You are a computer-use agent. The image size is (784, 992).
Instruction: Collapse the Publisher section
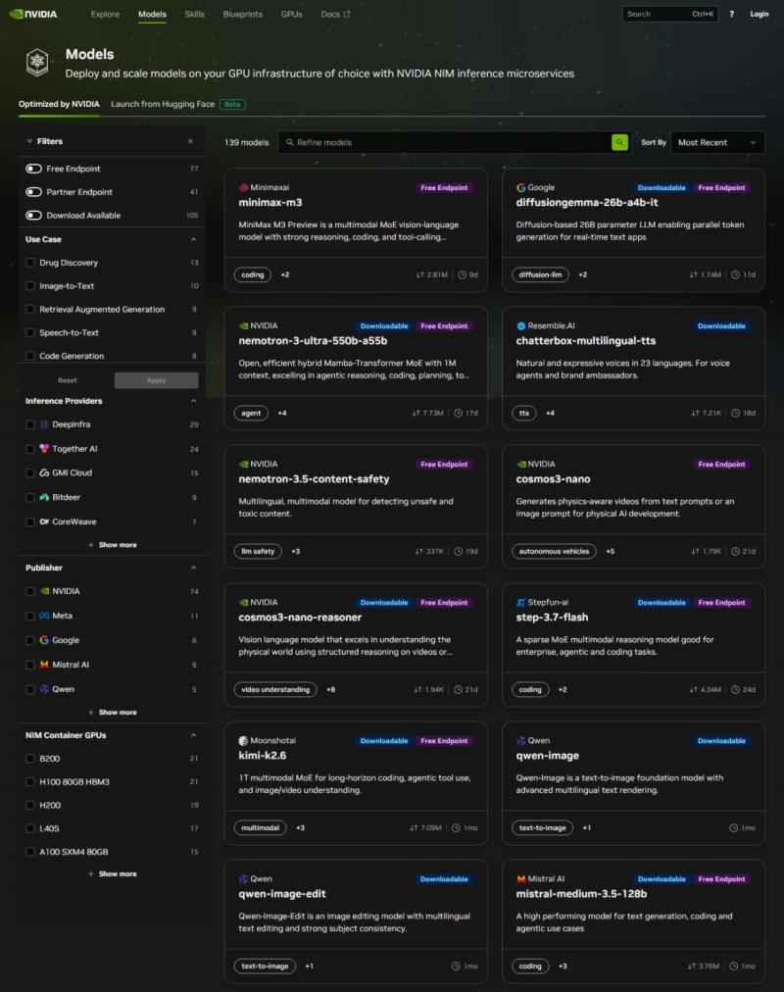tap(193, 568)
